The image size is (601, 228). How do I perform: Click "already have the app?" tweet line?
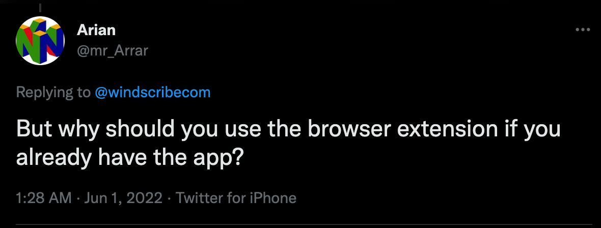pos(130,157)
